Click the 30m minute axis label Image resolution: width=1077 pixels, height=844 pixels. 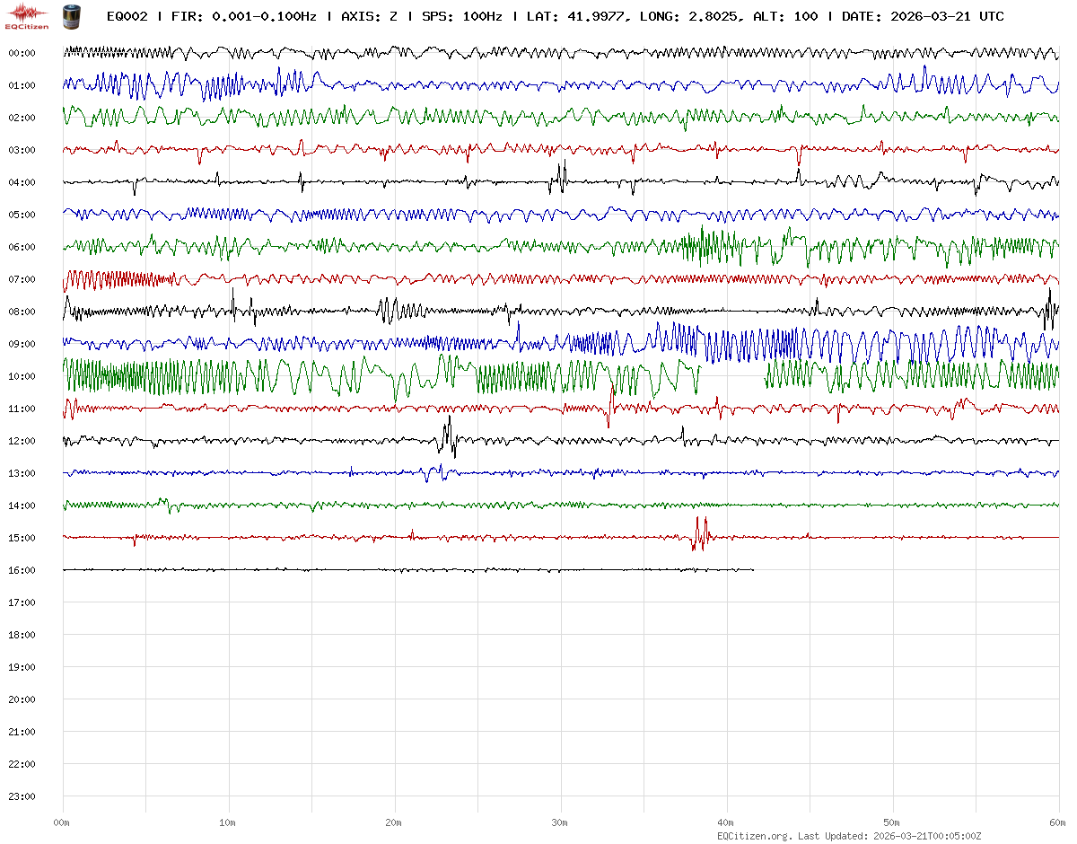point(560,822)
